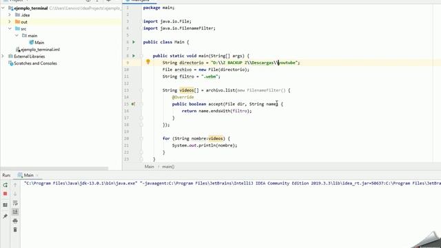The height and width of the screenshot is (248, 441).
Task: Collapse the ejemplo_terminal project root
Action: click(3, 8)
